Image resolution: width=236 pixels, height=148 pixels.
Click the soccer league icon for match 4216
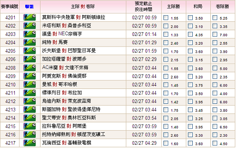pyautogui.click(x=30, y=134)
